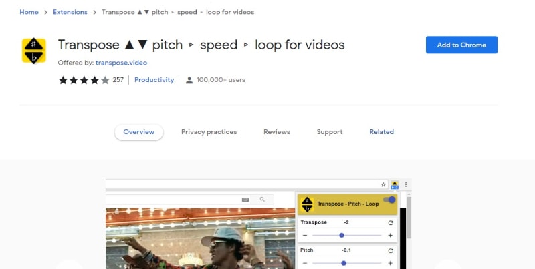
Task: Click the users person icon
Action: click(x=189, y=80)
